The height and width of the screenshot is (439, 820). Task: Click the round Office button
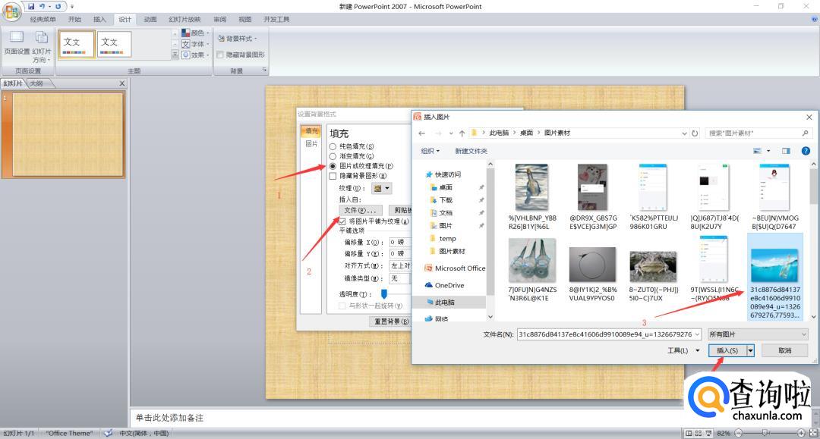11,11
